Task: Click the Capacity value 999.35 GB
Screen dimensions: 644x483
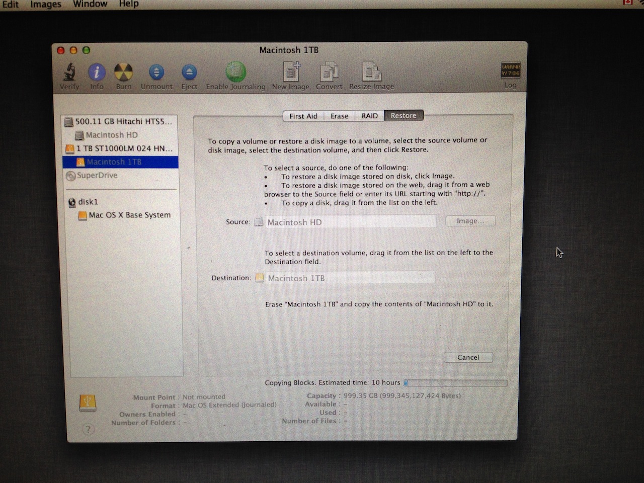Action: (x=402, y=395)
